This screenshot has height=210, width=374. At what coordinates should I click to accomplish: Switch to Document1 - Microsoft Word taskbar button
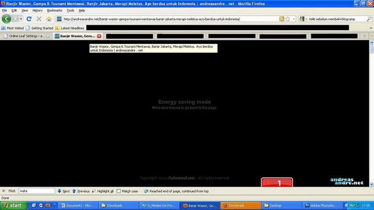78,206
